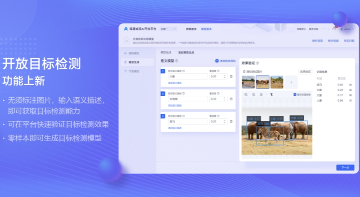Click 添加语义描述 link under target 3
This screenshot has height=197, width=360.
[x=175, y=128]
